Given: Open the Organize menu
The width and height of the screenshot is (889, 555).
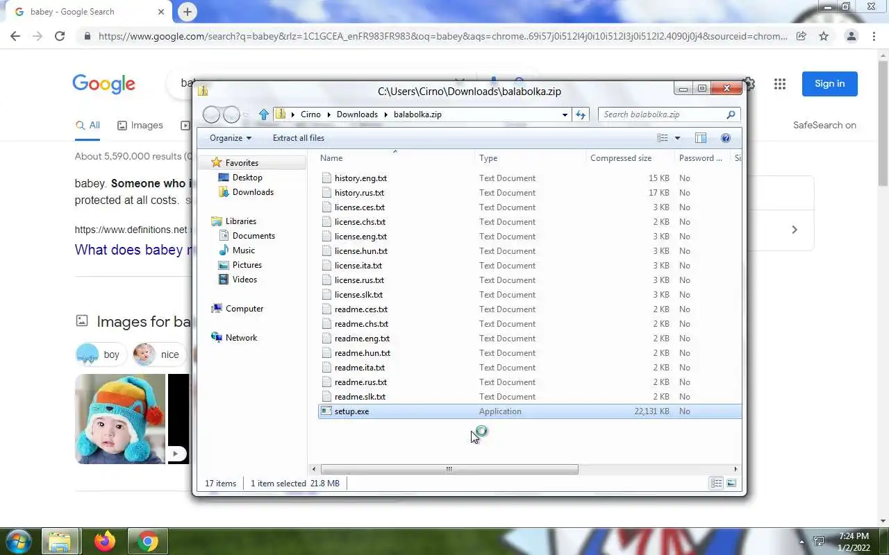Looking at the screenshot, I should [231, 138].
